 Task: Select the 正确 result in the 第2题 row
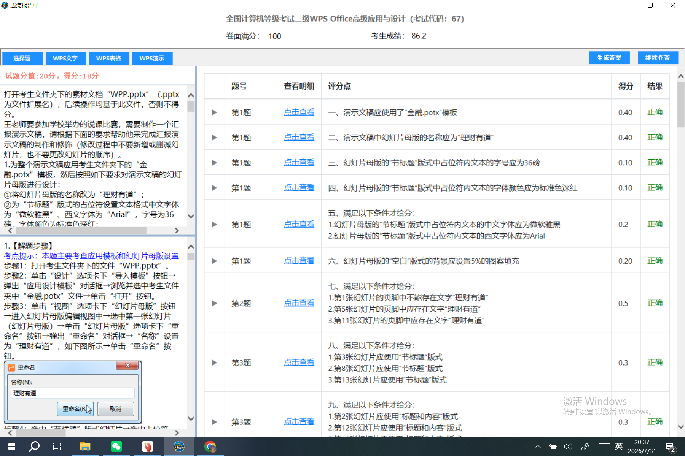point(655,303)
